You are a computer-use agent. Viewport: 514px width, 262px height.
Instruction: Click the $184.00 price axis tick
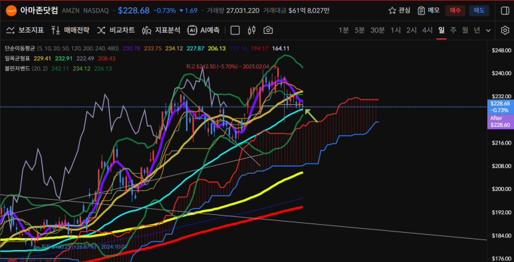click(502, 235)
